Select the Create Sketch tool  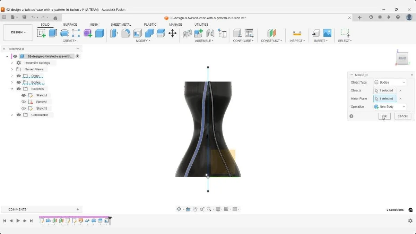[42, 33]
